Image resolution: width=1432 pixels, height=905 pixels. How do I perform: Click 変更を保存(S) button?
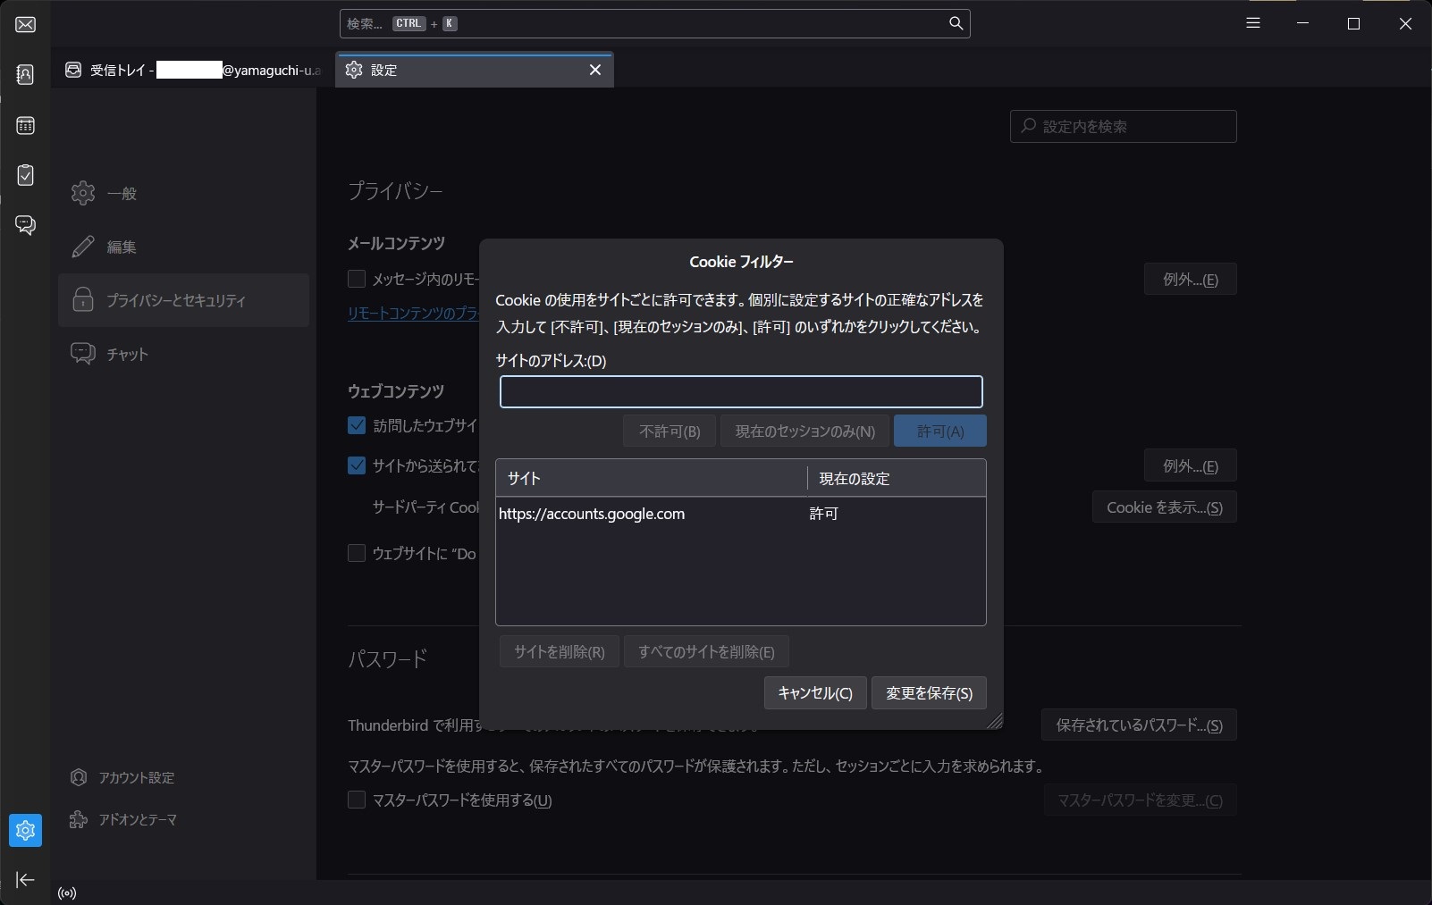(929, 693)
